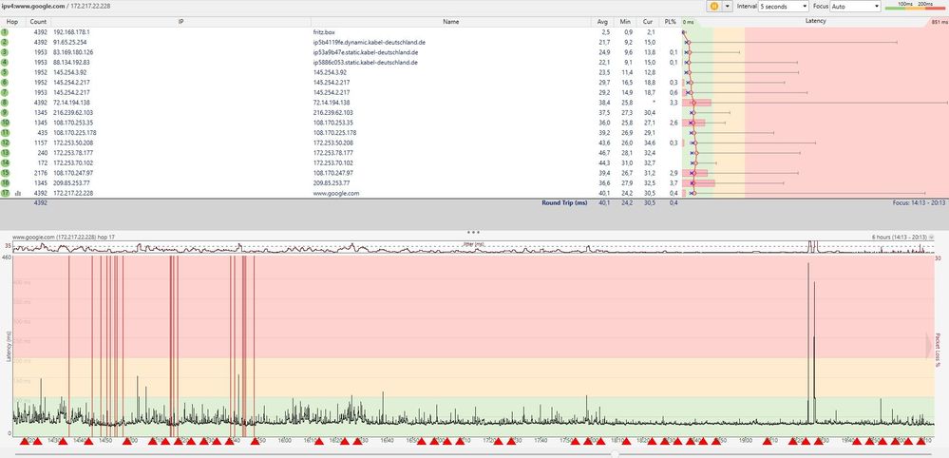
Task: Open the arrow menu next to the pause button
Action: pos(727,6)
